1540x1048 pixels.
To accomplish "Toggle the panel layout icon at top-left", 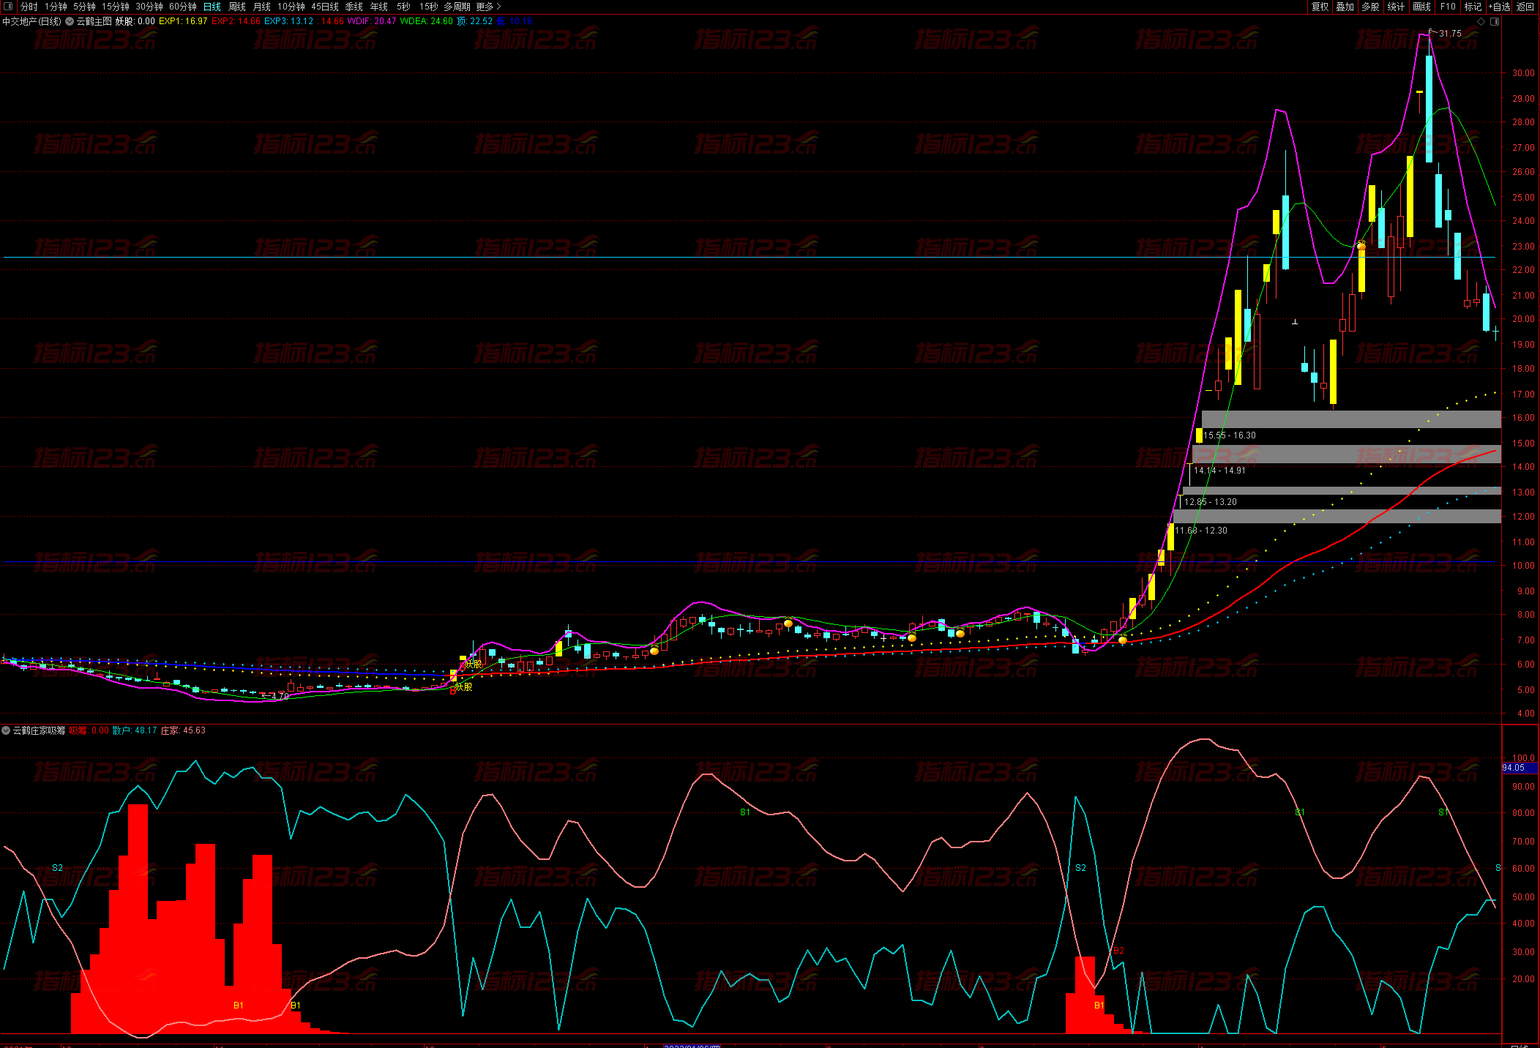I will pos(8,7).
